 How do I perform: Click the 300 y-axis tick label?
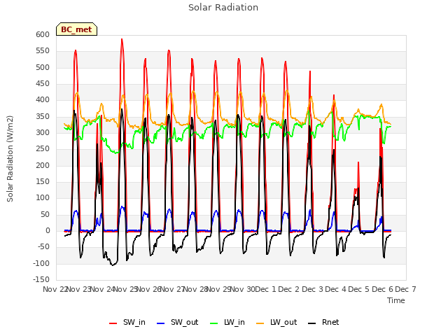pos(43,132)
